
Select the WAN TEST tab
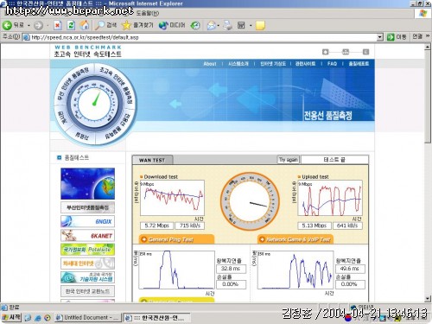tap(152, 160)
